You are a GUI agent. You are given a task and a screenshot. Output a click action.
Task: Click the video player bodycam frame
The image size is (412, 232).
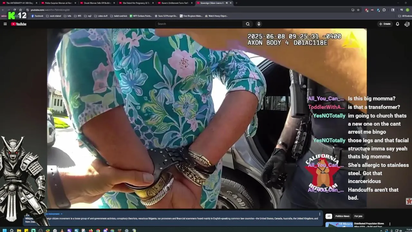(207, 118)
